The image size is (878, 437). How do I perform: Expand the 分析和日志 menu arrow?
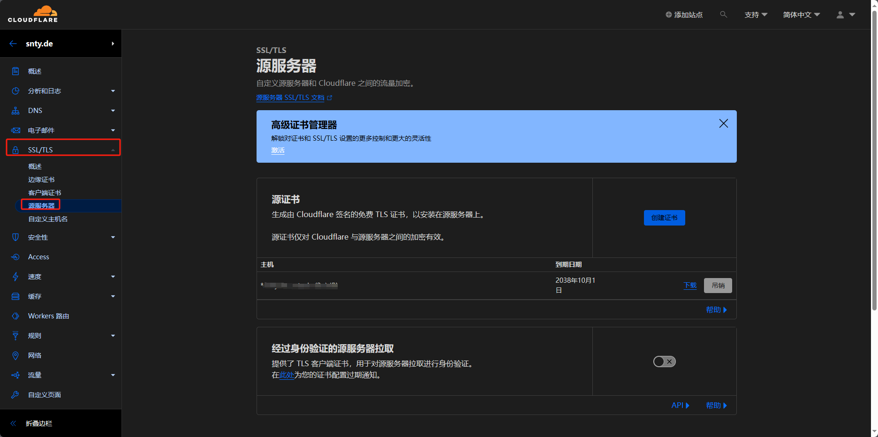click(x=113, y=91)
